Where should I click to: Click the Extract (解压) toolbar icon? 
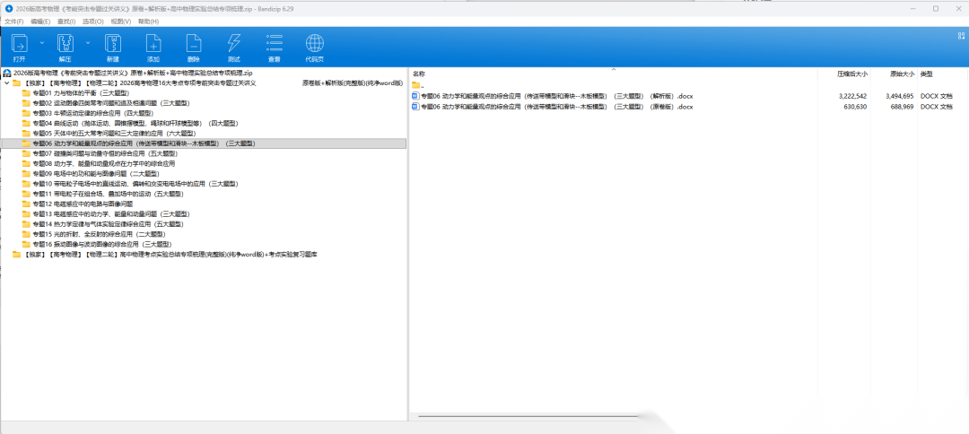pos(65,46)
